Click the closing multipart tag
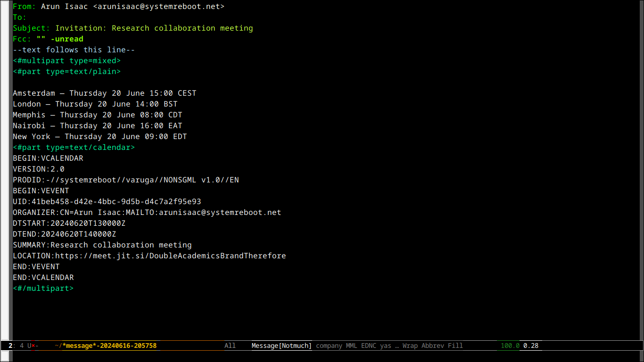 pos(43,288)
